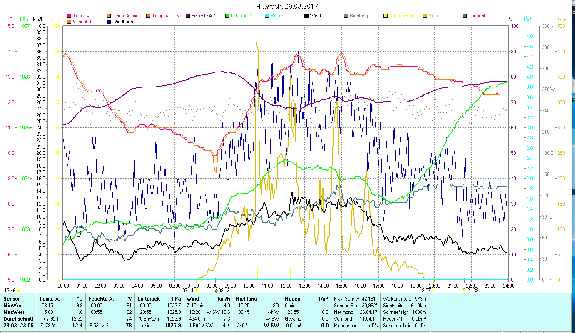Select the Temp. A. max legend label
The image size is (575, 333).
[x=165, y=16]
